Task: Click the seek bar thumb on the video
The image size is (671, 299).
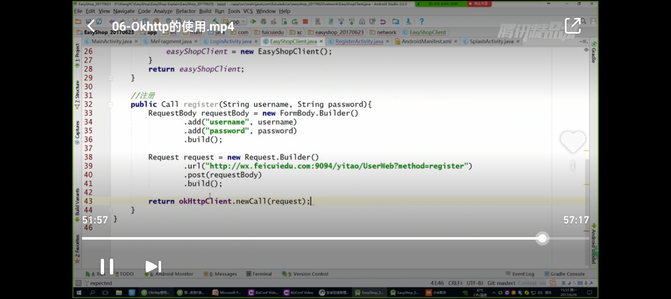Action: pyautogui.click(x=542, y=238)
